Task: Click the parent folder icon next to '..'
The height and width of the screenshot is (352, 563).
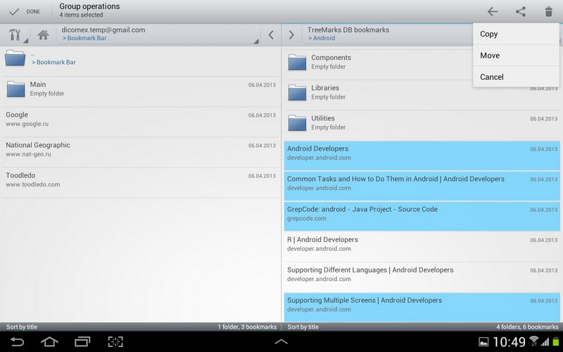Action: coord(15,58)
